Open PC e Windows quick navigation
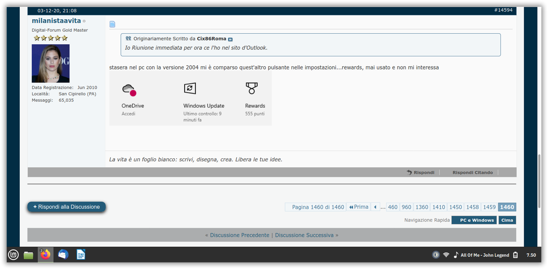Image resolution: width=548 pixels, height=269 pixels. (x=474, y=220)
